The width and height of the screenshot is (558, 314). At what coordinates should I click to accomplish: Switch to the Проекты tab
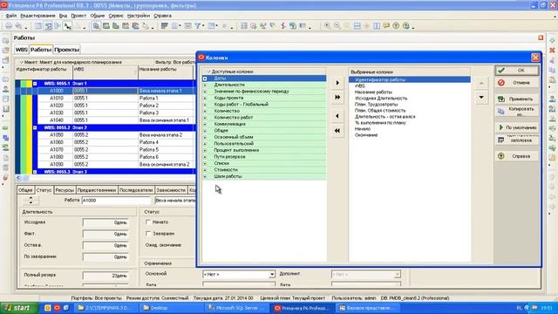pos(67,50)
